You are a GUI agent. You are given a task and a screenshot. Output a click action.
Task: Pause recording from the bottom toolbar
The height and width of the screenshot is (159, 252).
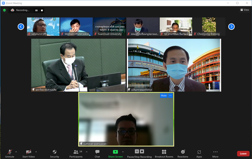coord(137,151)
